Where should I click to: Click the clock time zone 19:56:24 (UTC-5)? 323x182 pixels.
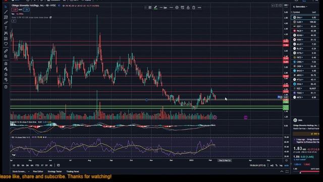tap(257, 165)
